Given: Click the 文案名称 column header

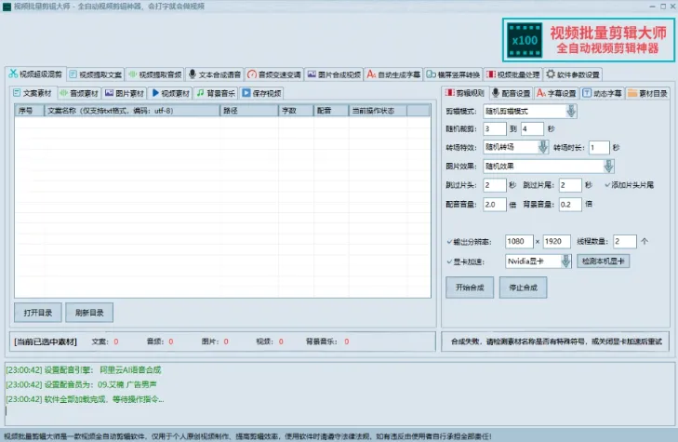Looking at the screenshot, I should tap(132, 111).
